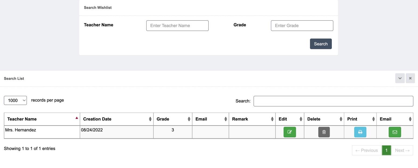This screenshot has height=168, width=418.
Task: Close the Search List panel
Action: coord(410,78)
